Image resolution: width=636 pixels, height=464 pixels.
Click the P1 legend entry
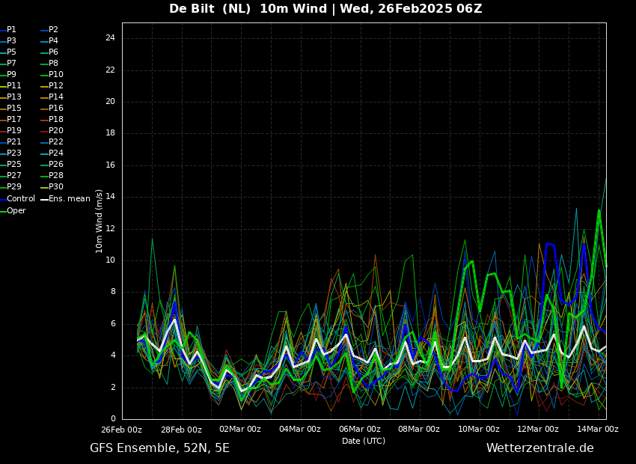[x=8, y=30]
